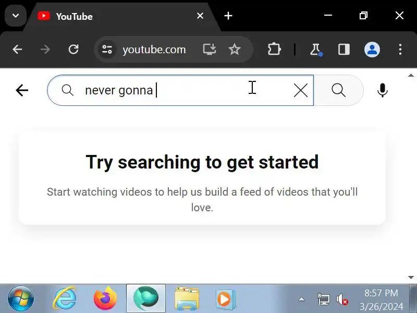This screenshot has height=313, width=417.
Task: Reload the current page
Action: click(x=73, y=50)
